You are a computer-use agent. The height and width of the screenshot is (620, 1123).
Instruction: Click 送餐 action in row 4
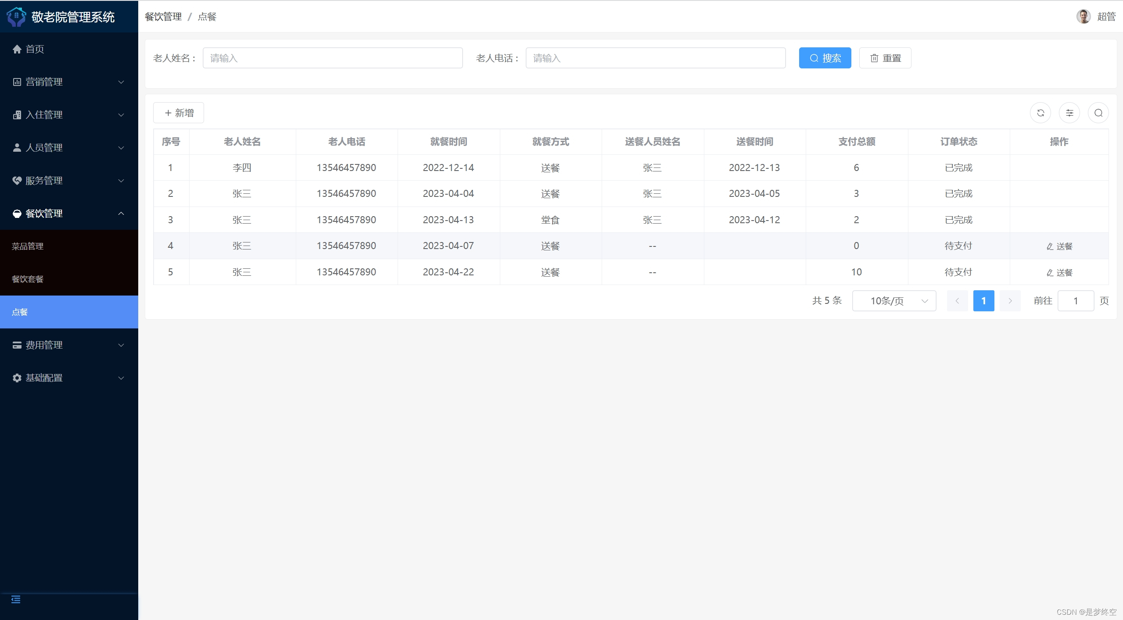click(x=1059, y=246)
